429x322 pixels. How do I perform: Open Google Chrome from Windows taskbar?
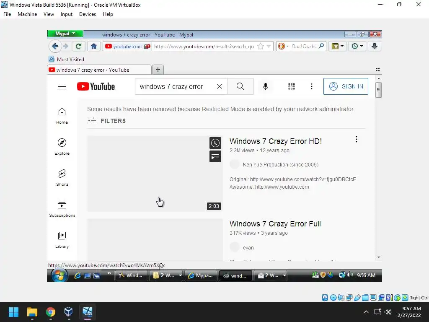click(x=51, y=312)
